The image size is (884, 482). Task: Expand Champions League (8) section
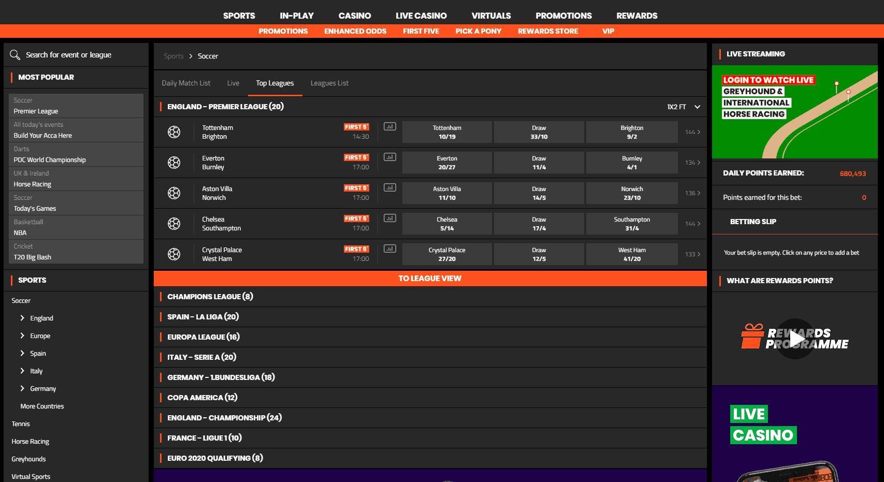430,297
